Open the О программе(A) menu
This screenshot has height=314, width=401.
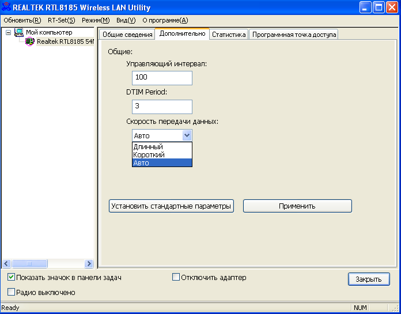click(165, 20)
